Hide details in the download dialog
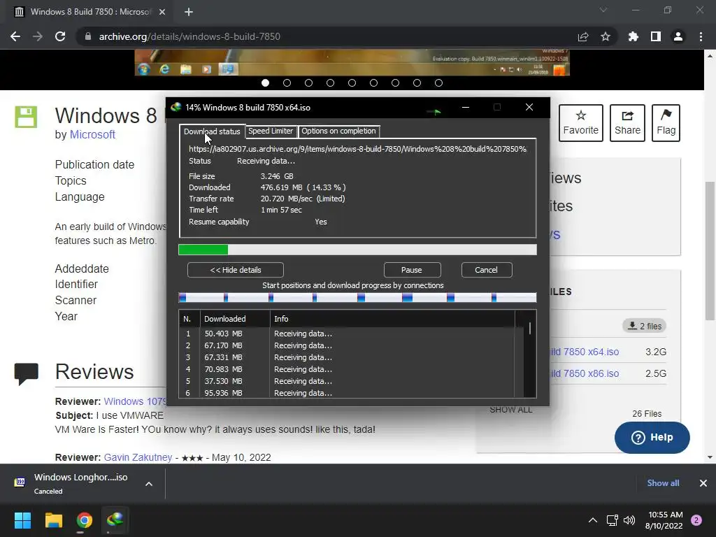Image resolution: width=716 pixels, height=537 pixels. 236,270
